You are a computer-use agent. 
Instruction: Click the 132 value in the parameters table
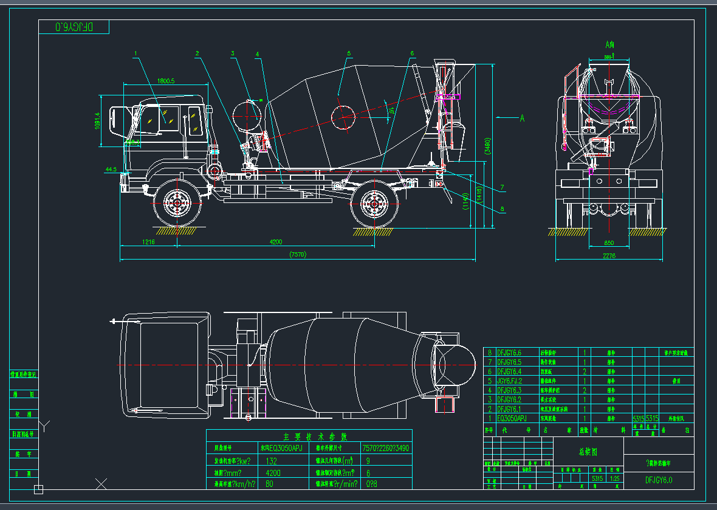pyautogui.click(x=272, y=461)
